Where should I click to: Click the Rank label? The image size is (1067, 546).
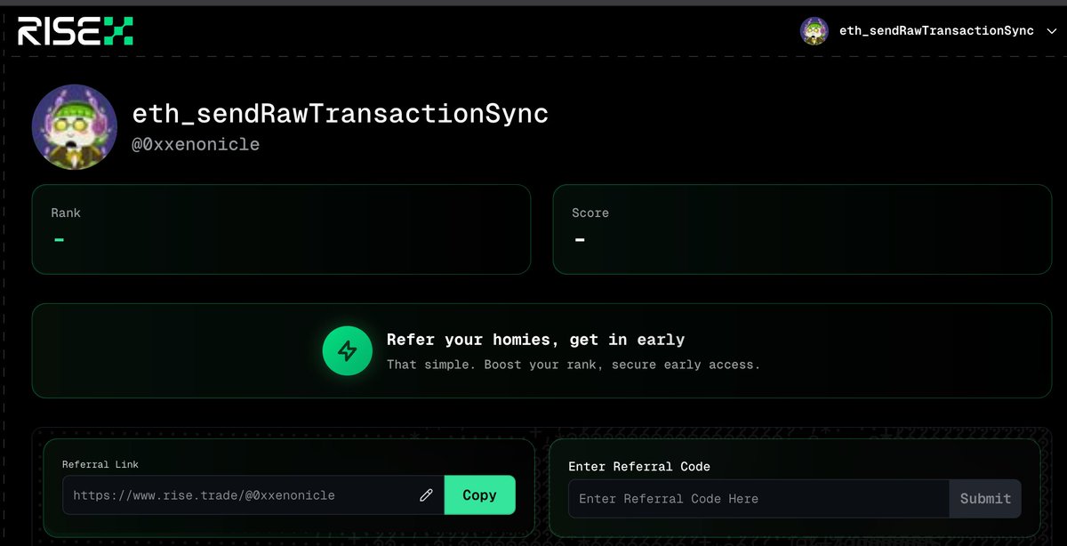pyautogui.click(x=66, y=213)
